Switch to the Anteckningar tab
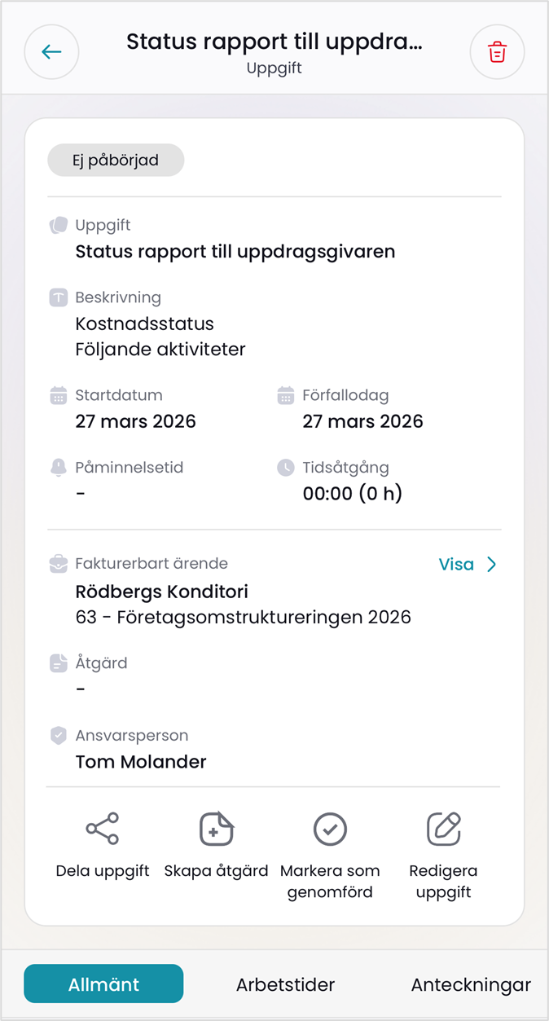 pos(471,984)
